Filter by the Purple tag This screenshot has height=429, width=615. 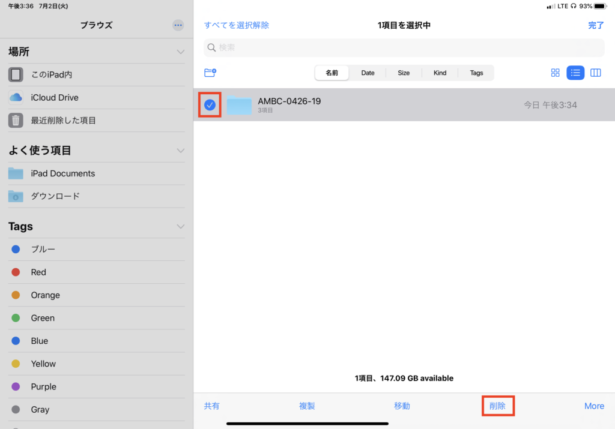97,386
